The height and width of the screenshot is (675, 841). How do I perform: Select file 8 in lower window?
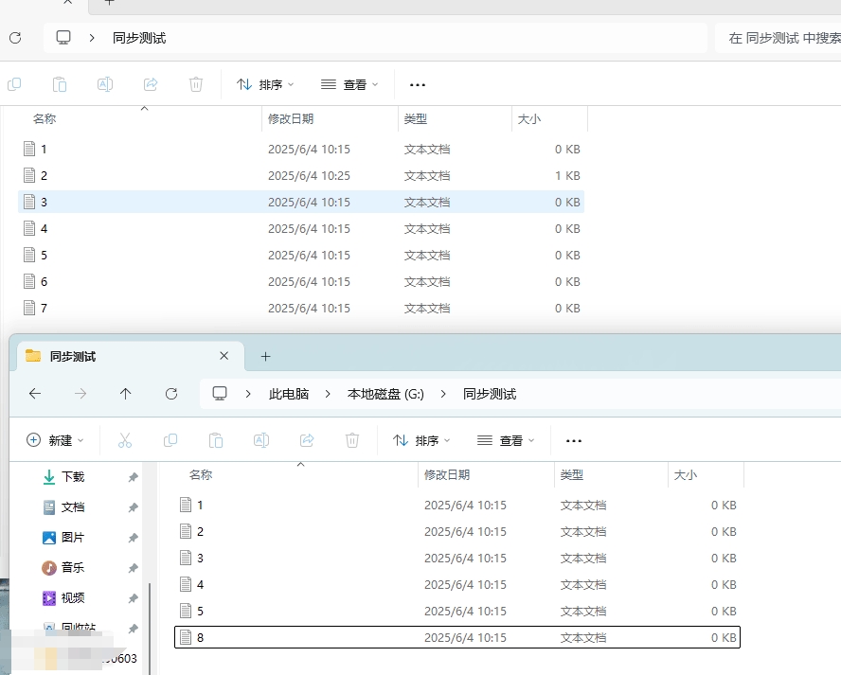200,638
